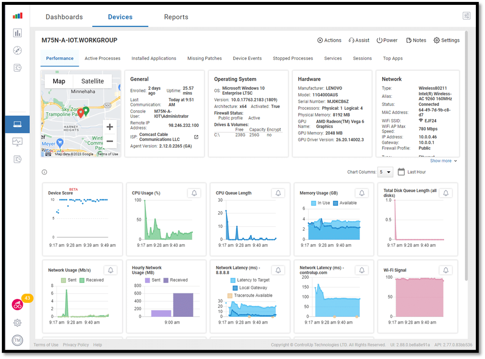Toggle Local Gateway legend entry

coord(250,288)
